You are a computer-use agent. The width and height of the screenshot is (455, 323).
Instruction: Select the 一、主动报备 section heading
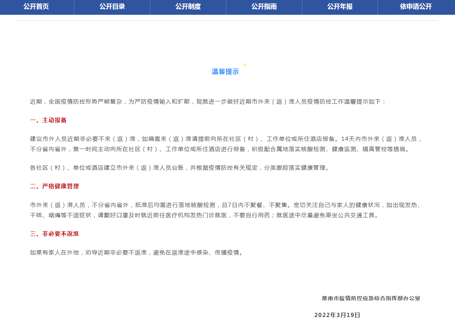[x=48, y=120]
